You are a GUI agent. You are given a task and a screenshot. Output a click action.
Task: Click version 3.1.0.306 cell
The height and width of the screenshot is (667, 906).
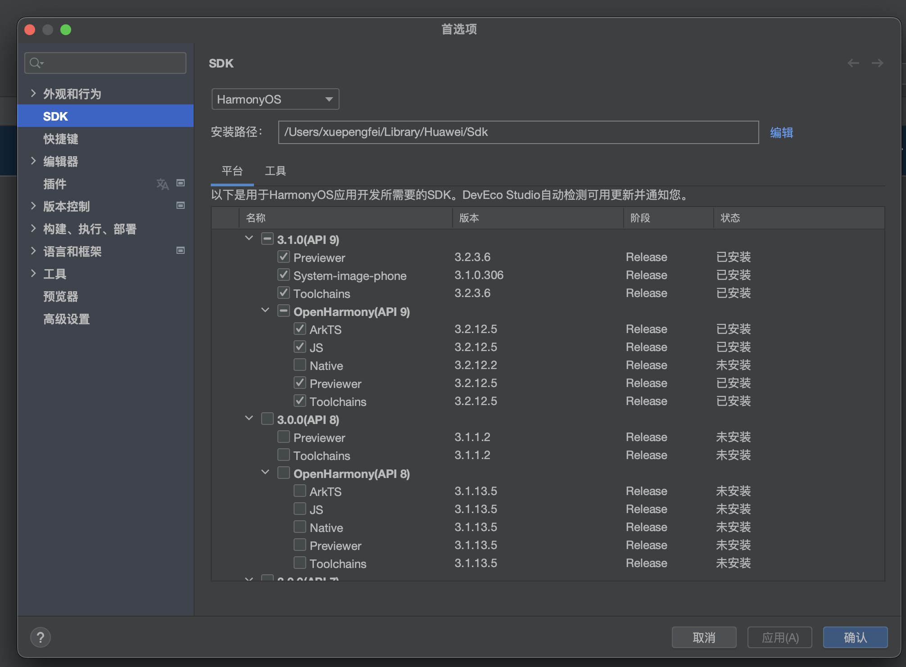(479, 275)
